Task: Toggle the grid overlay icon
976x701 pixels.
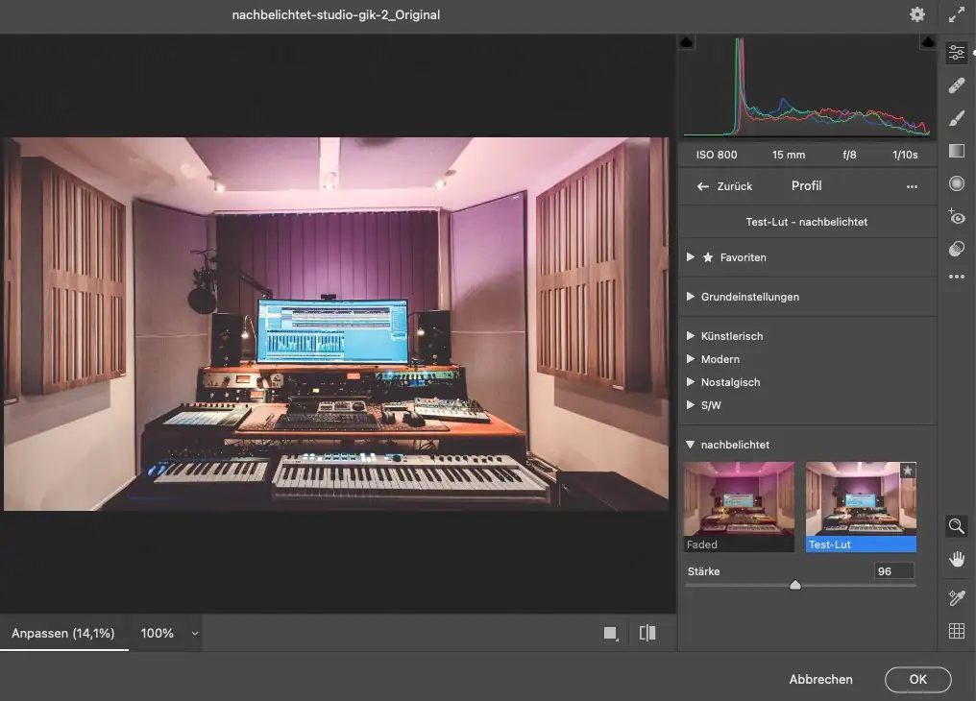Action: tap(956, 631)
